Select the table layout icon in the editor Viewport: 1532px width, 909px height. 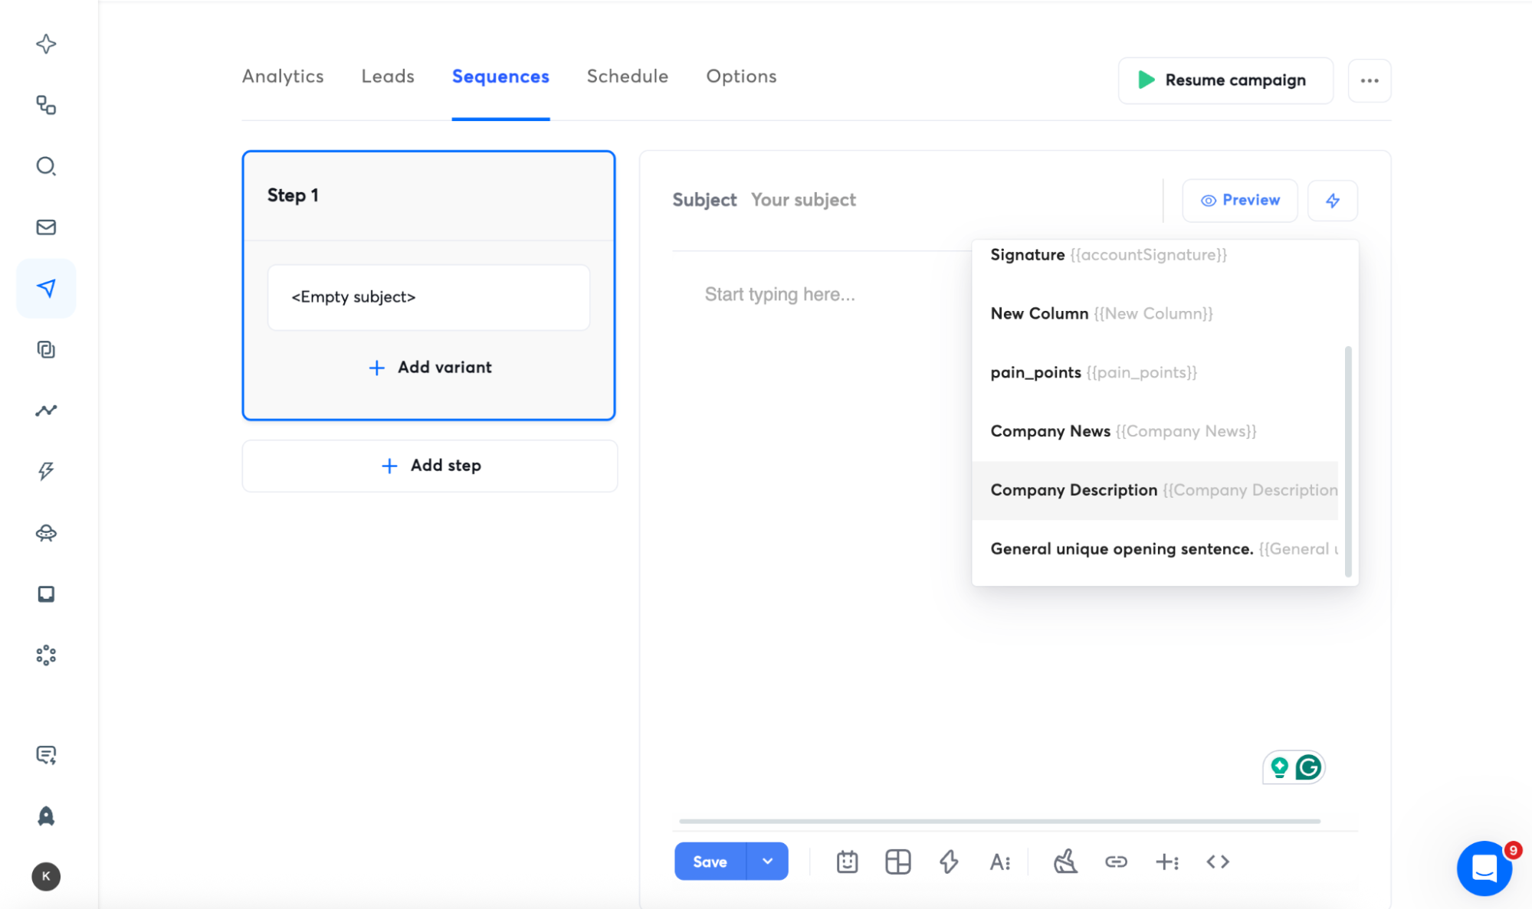point(897,861)
